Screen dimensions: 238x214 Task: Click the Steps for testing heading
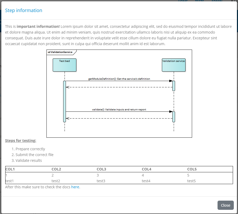pos(20,140)
